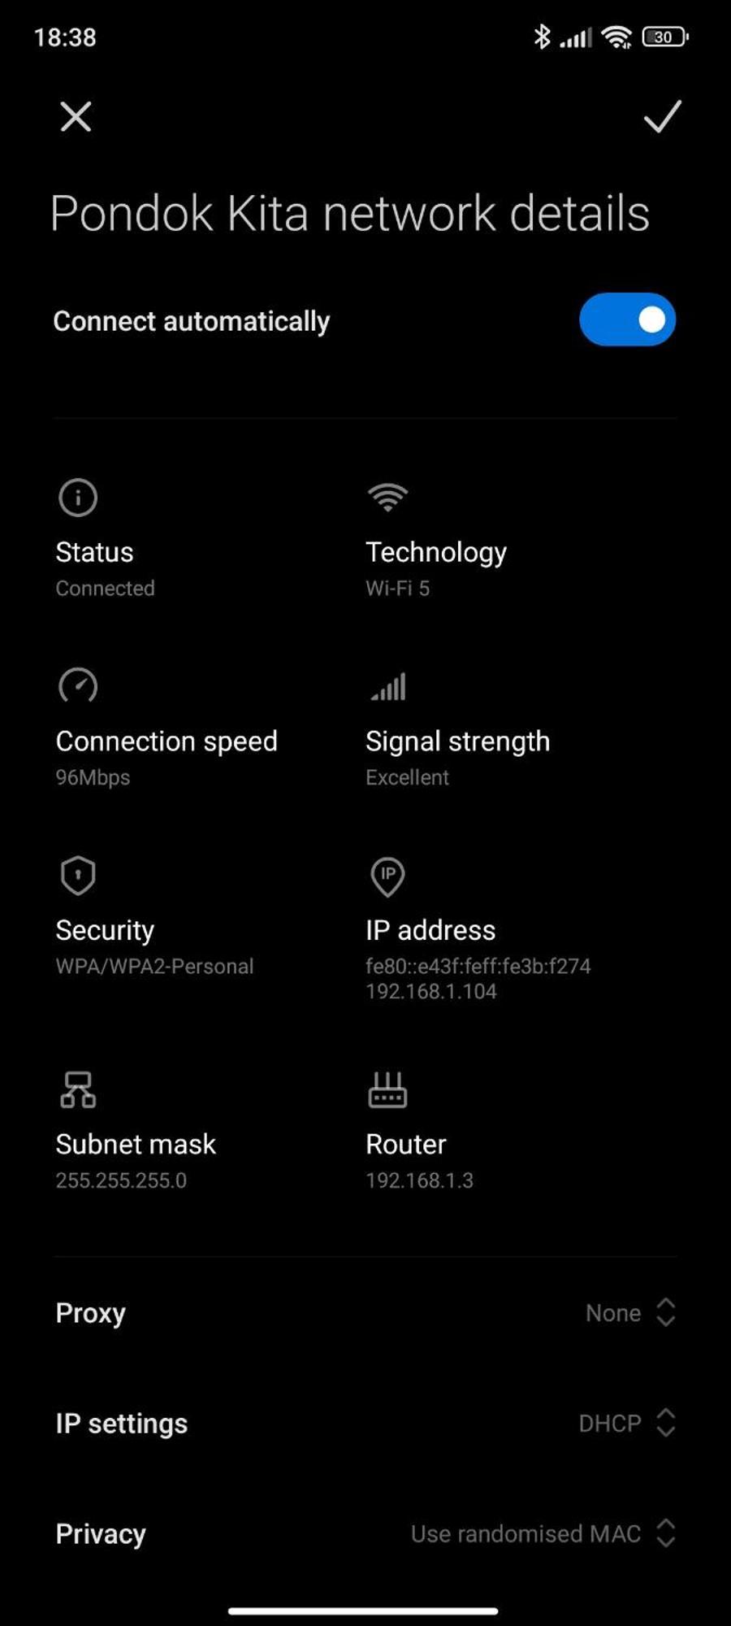Tap the IP address pin icon
The image size is (731, 1626).
[387, 876]
